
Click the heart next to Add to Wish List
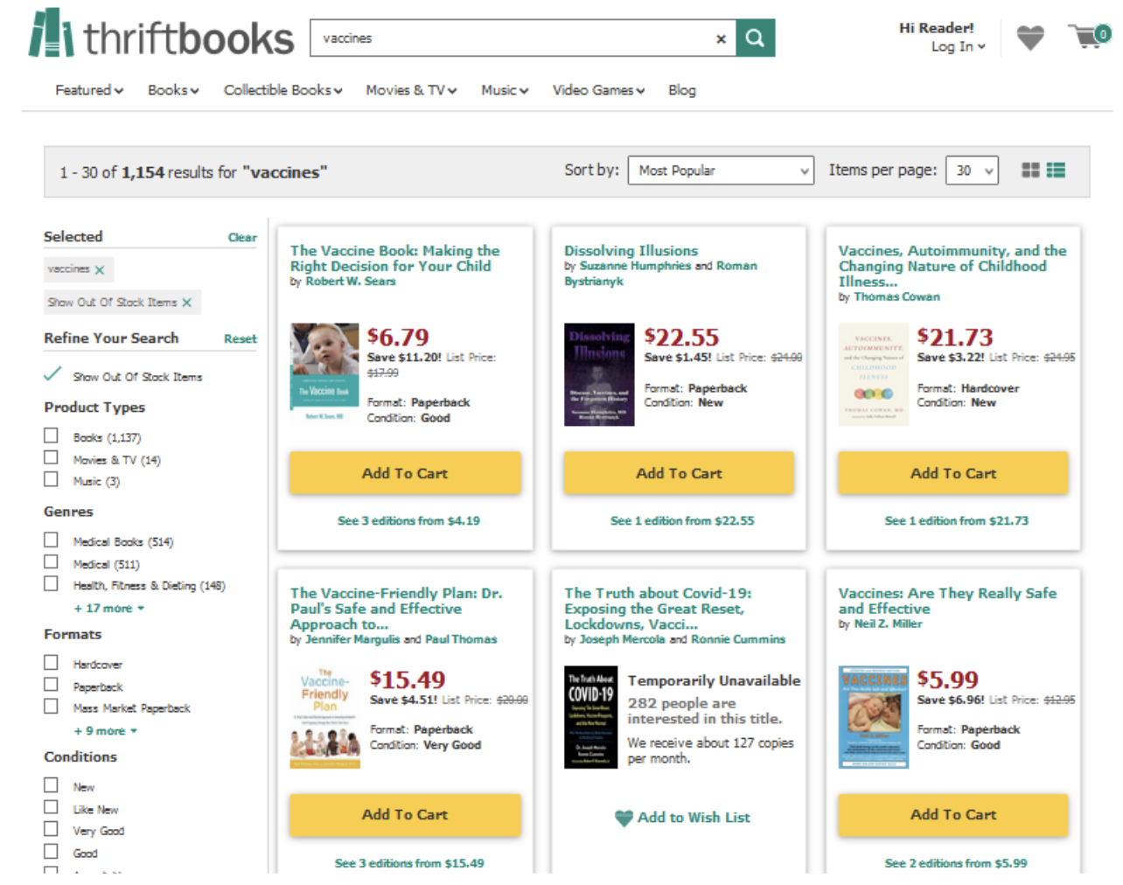(624, 819)
